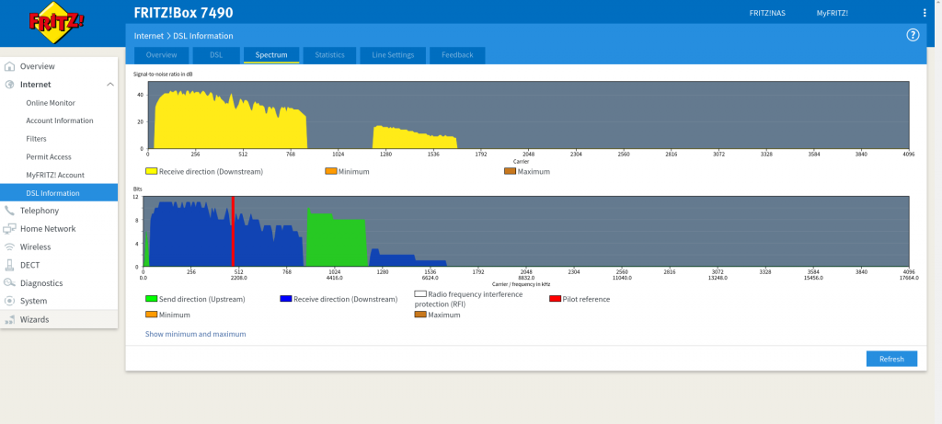Click the Internet breadcrumb link
This screenshot has width=942, height=424.
pos(148,36)
